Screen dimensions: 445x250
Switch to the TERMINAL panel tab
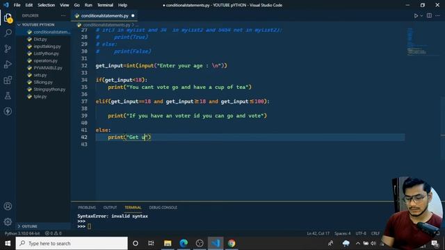pyautogui.click(x=133, y=208)
